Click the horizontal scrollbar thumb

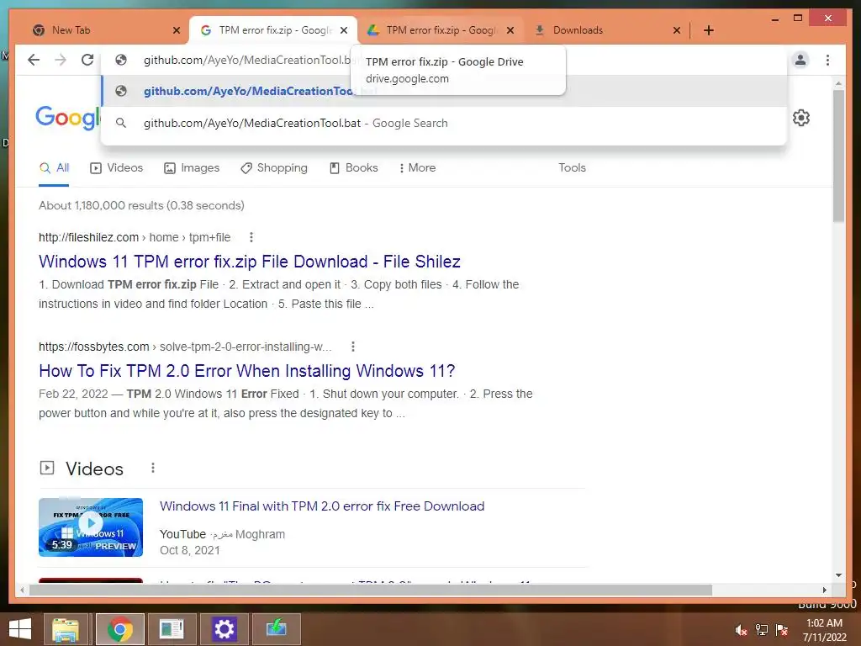(370, 590)
